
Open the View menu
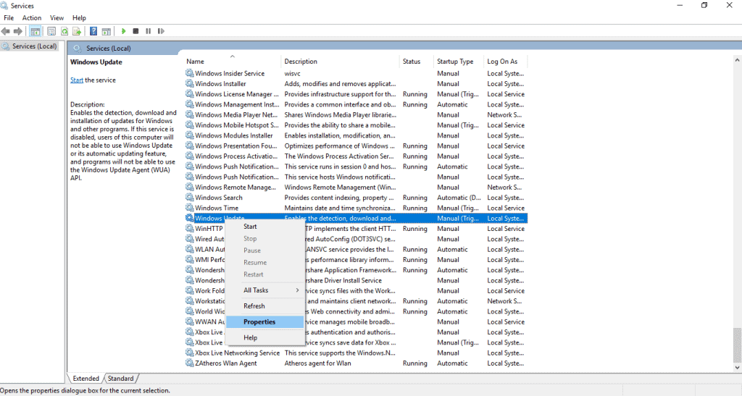point(57,18)
